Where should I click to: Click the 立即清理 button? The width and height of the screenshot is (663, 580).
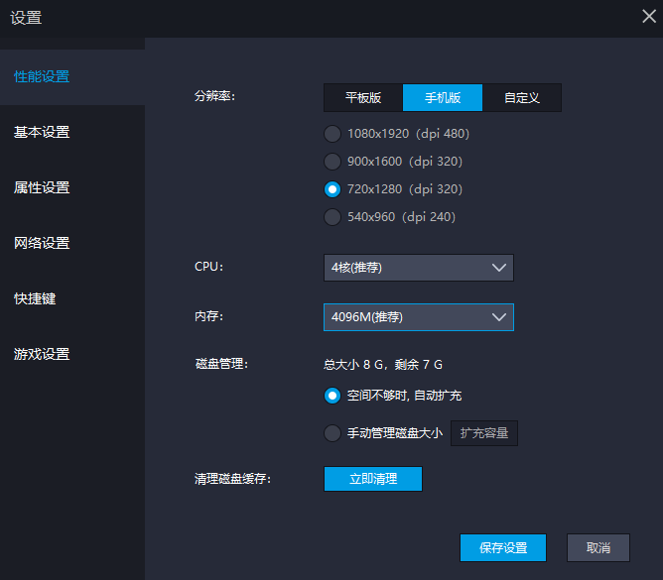click(373, 479)
